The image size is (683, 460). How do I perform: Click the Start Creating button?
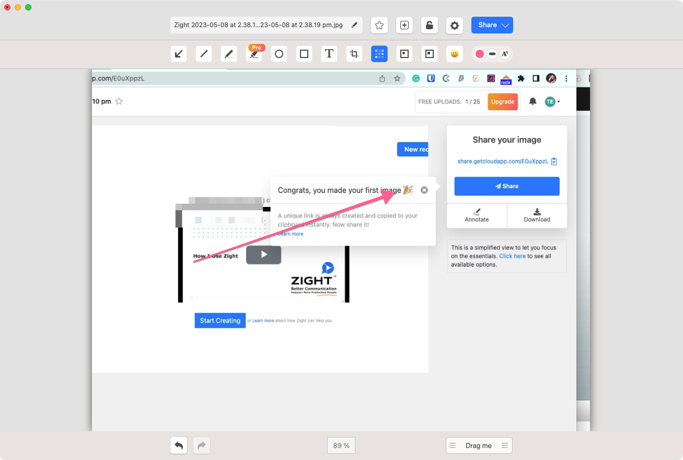pyautogui.click(x=220, y=320)
